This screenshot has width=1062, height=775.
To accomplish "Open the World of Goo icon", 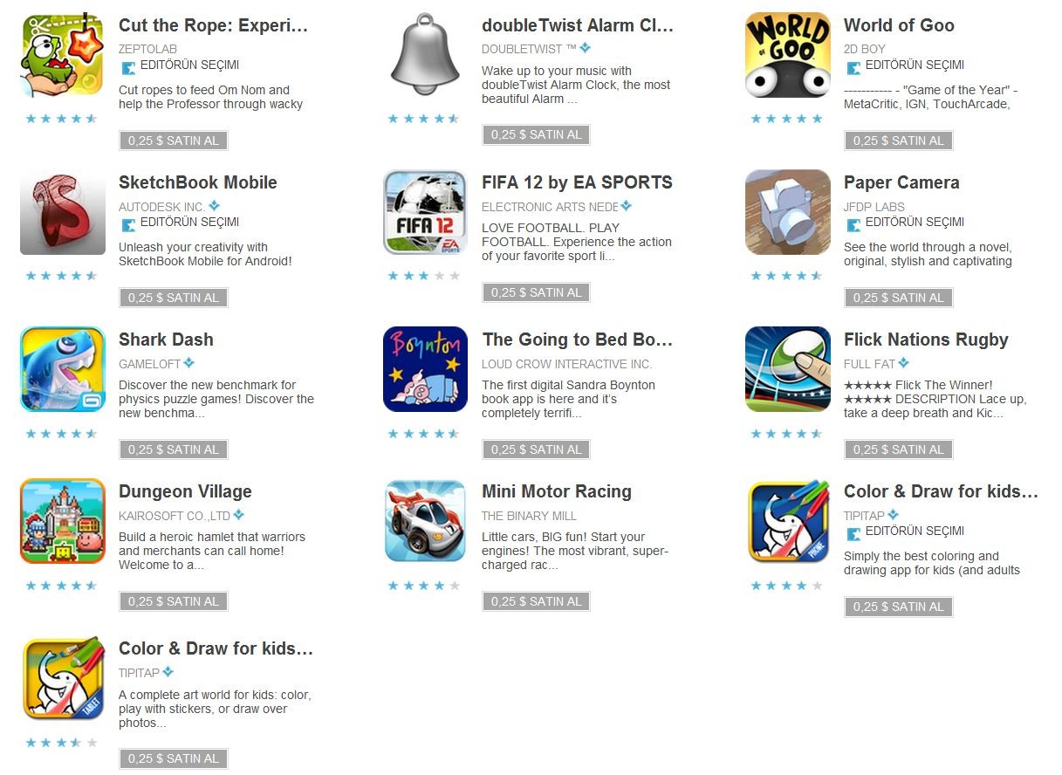I will tap(787, 54).
